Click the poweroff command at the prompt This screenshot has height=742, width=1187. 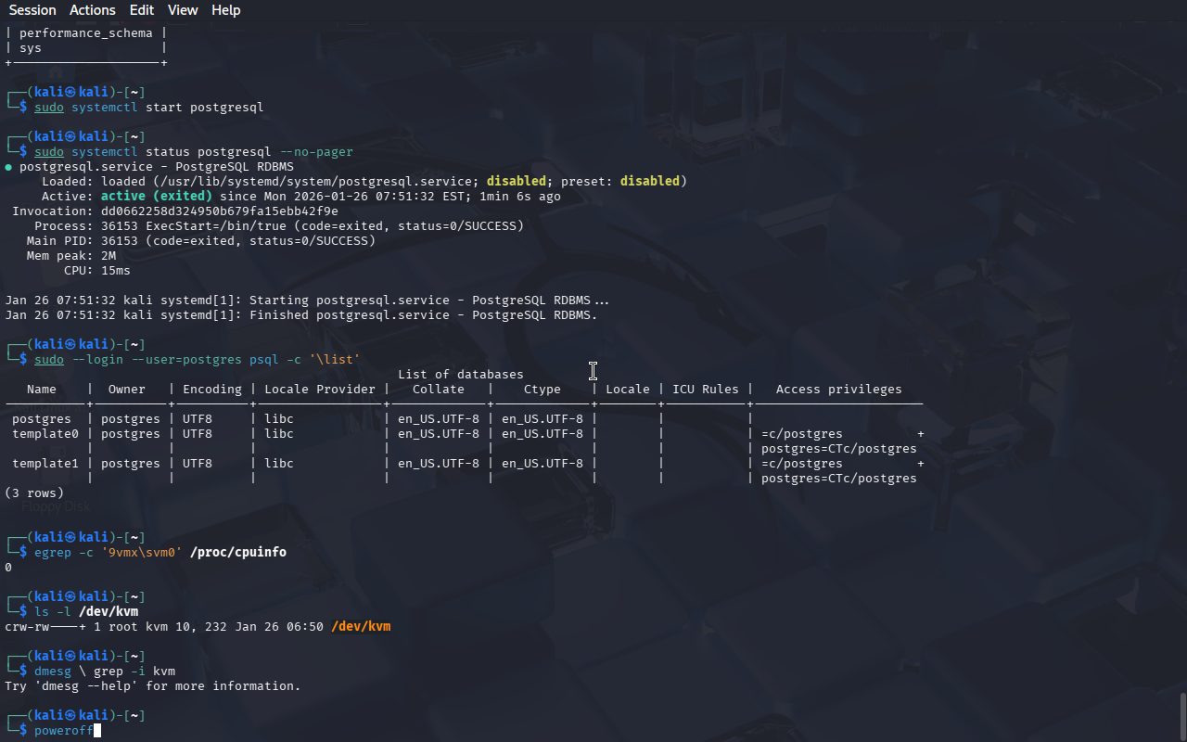[63, 731]
